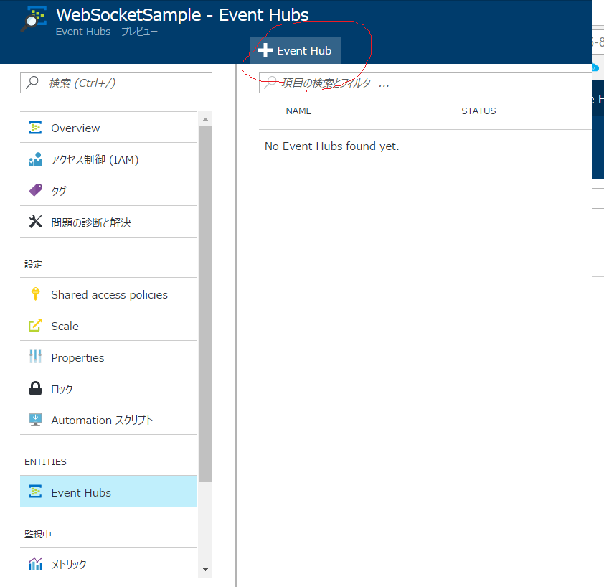The width and height of the screenshot is (604, 587).
Task: Select the Event Hubs entities icon
Action: (34, 492)
